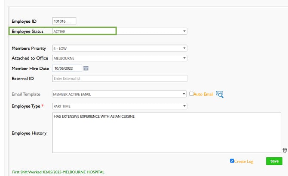Expand the Members Priority dropdown
The height and width of the screenshot is (176, 288).
coord(119,48)
